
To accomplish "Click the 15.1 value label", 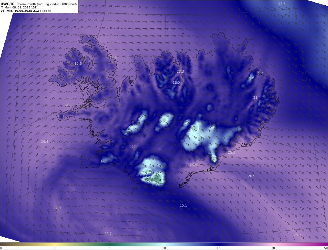I will point(183,205).
